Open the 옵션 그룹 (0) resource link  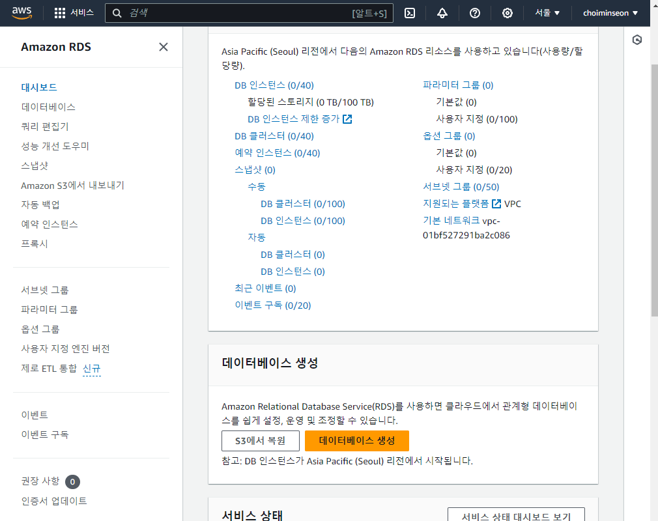point(449,136)
